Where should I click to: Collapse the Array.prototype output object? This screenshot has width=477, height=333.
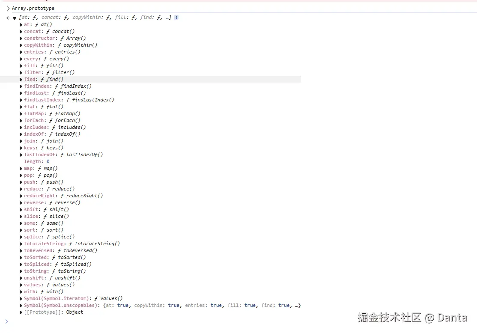[15, 18]
